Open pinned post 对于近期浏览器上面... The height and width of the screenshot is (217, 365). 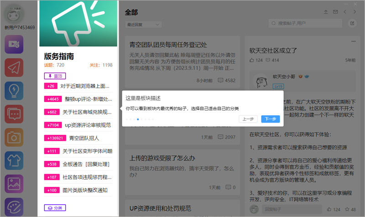[85, 86]
